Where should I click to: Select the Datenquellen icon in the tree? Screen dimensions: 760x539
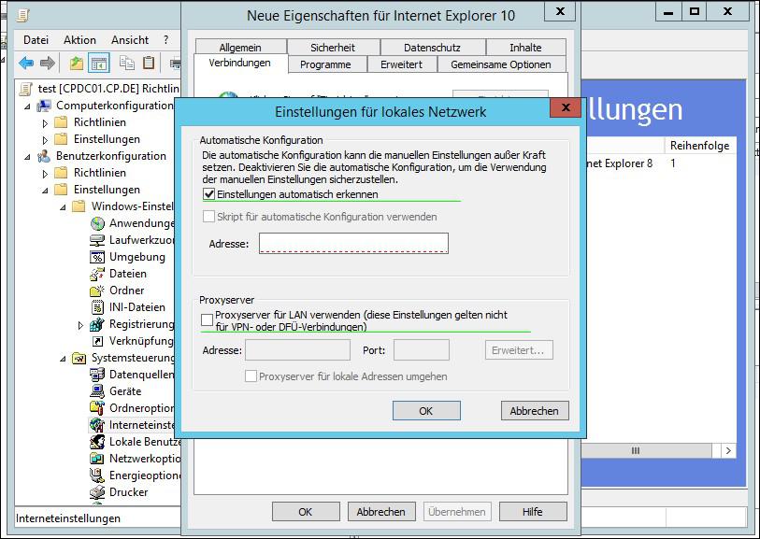(97, 375)
